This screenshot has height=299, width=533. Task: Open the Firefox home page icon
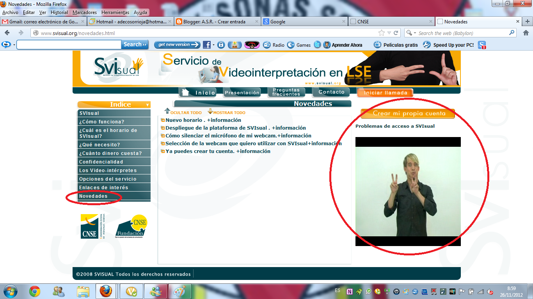[x=526, y=33]
